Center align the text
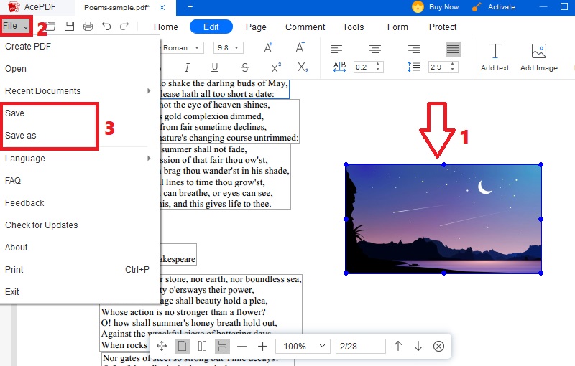The width and height of the screenshot is (575, 366). [x=374, y=49]
